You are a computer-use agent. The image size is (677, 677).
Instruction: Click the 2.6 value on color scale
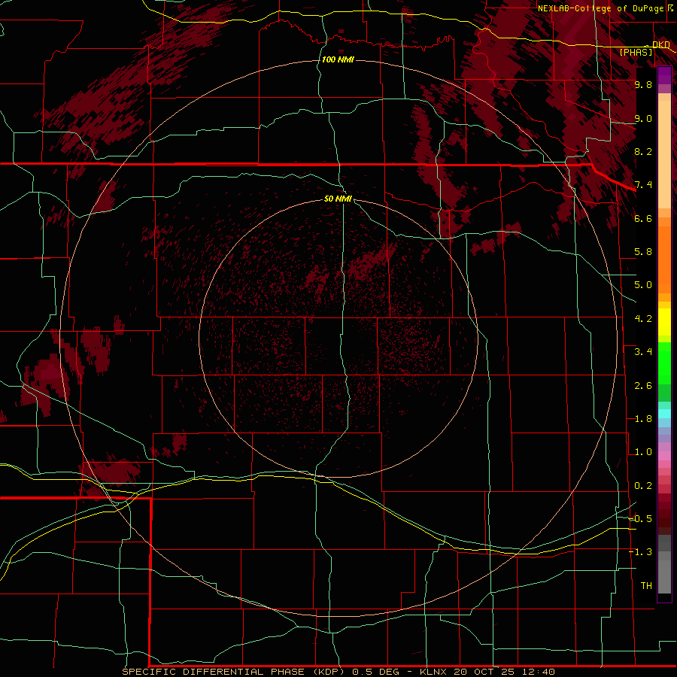tap(643, 386)
